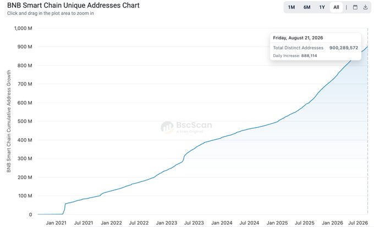Image resolution: width=374 pixels, height=227 pixels.
Task: Click the 100 M y-axis label
Action: pyautogui.click(x=25, y=196)
